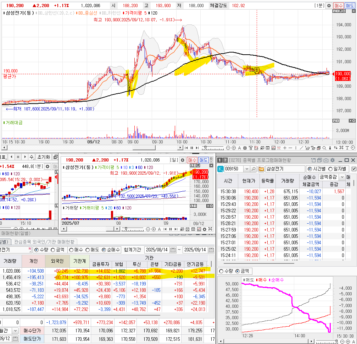357x344 pixels.
Task: Click left arrow of main chart scrollbar
Action: pos(4,148)
